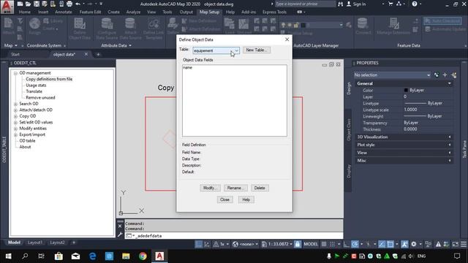468x263 pixels.
Task: Toggle polar tracking in status bar
Action: point(355,244)
